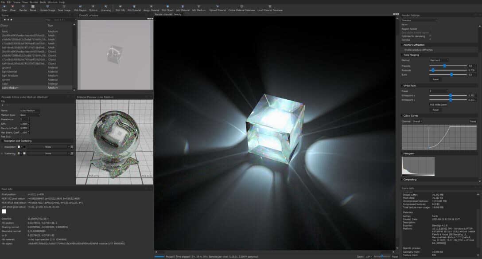
Task: Toggle Optimise for denoising checkbox
Action: (430, 36)
